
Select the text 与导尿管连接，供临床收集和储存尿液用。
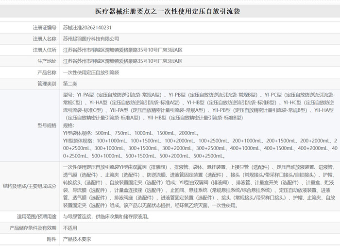click(106, 216)
